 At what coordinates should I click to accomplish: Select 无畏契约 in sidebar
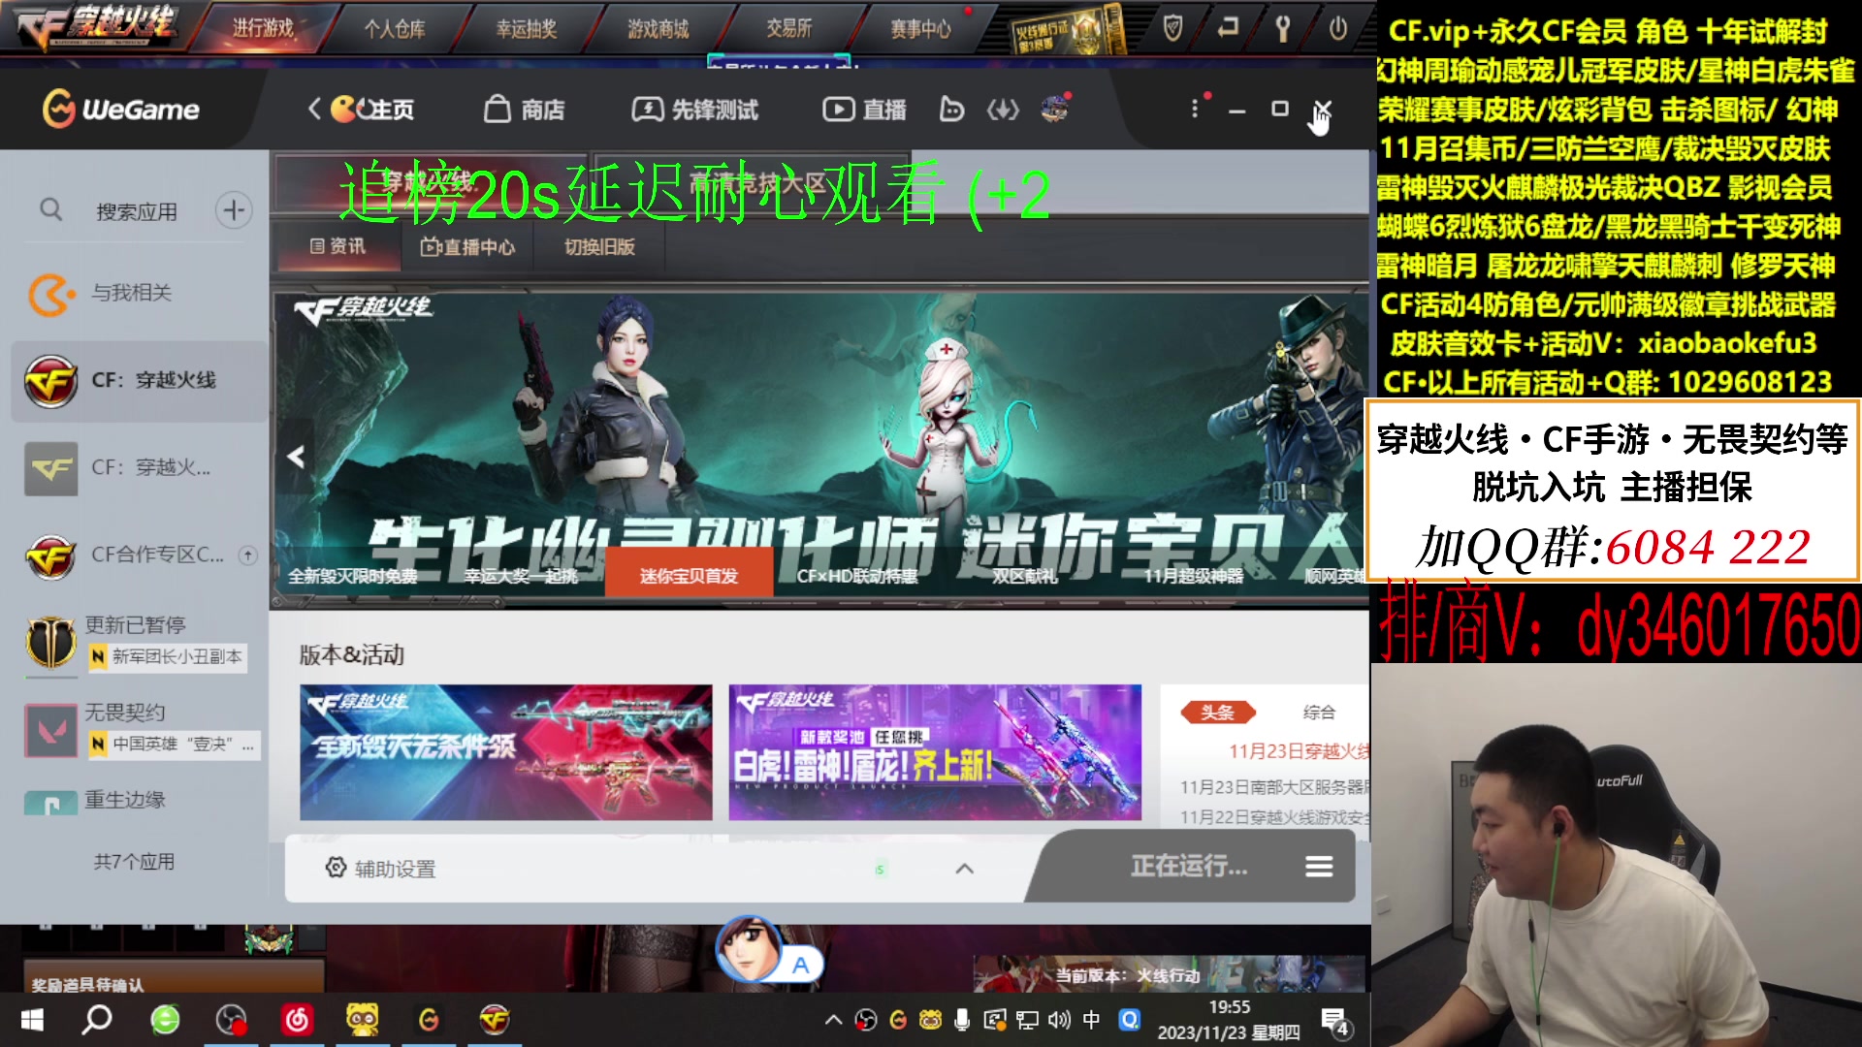click(x=125, y=712)
